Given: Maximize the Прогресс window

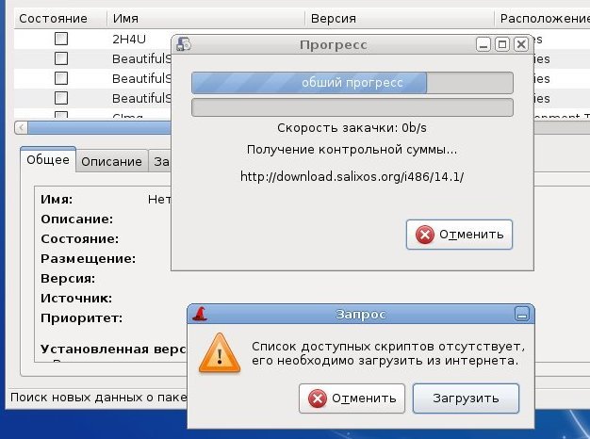Looking at the screenshot, I should [x=502, y=45].
